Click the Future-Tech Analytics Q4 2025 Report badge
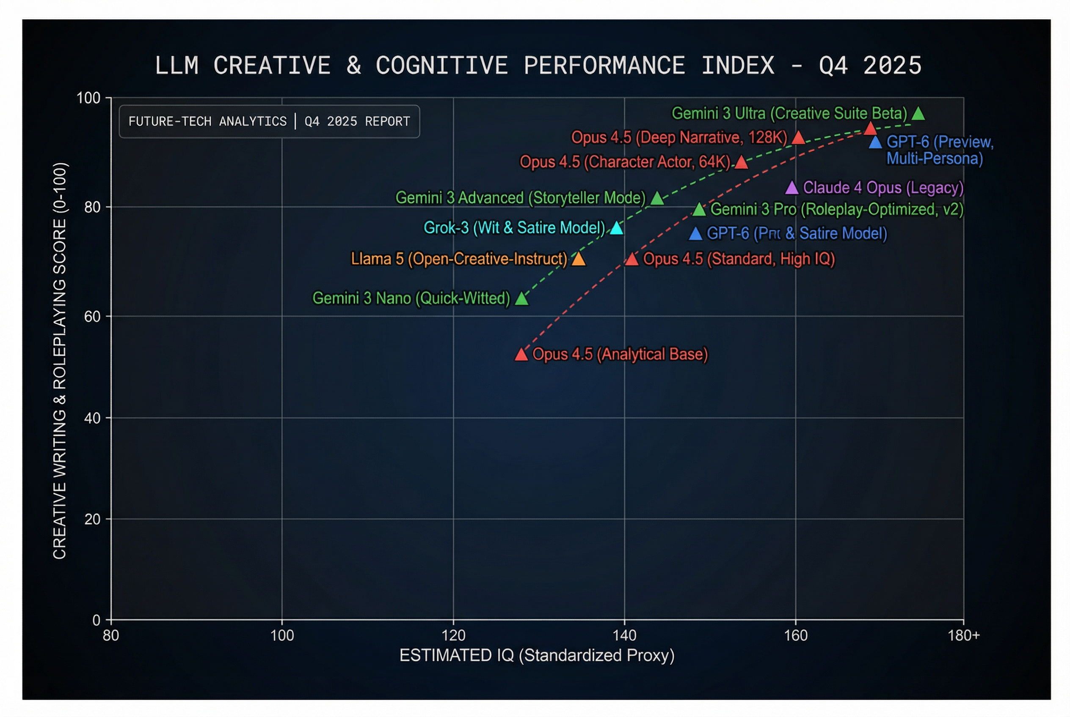 [269, 122]
